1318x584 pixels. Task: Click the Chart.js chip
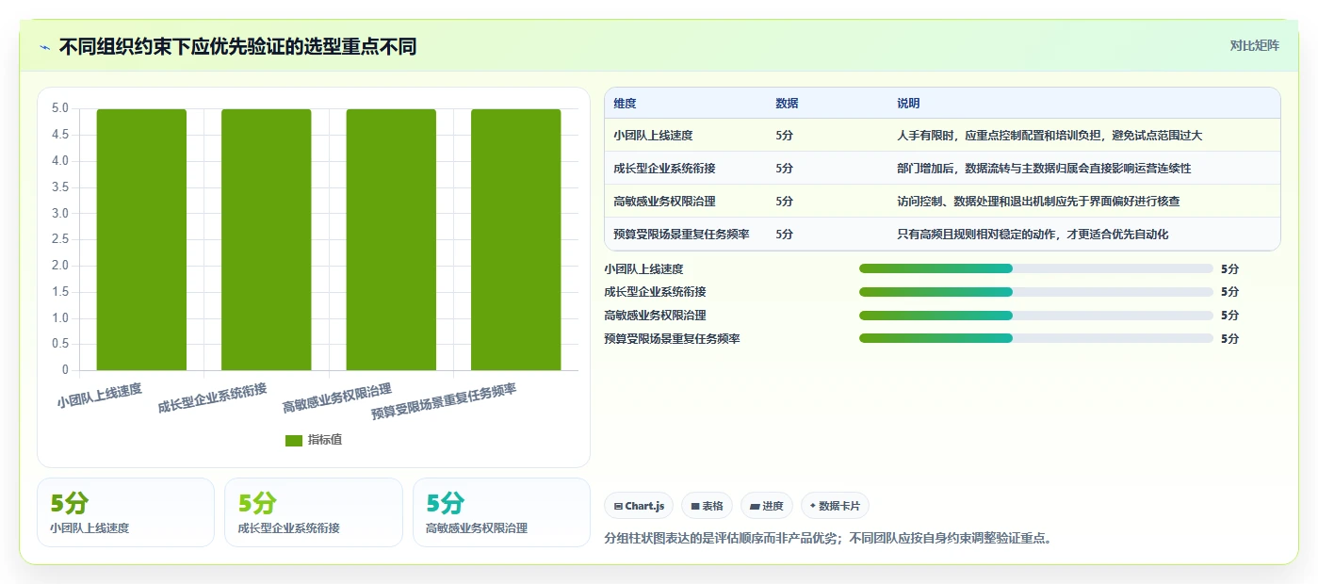tap(639, 506)
